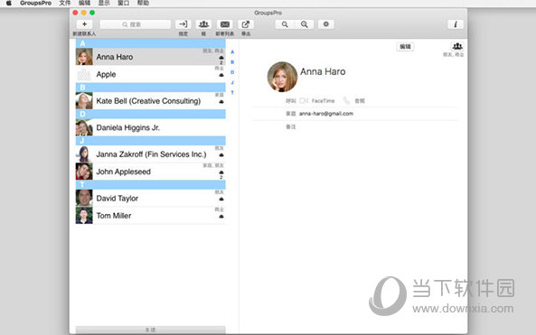Select Kate Bell (Creative Consulting) contact
This screenshot has width=536, height=335.
[150, 101]
